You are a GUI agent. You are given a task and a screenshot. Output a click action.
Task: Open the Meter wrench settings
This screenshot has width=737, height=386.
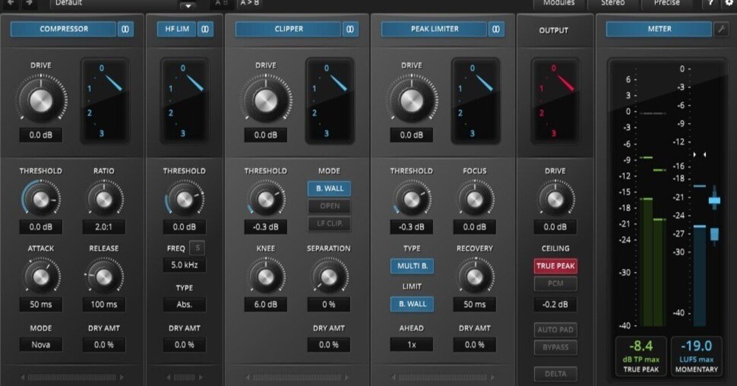point(721,29)
